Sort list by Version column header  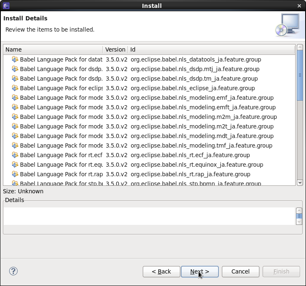click(115, 49)
